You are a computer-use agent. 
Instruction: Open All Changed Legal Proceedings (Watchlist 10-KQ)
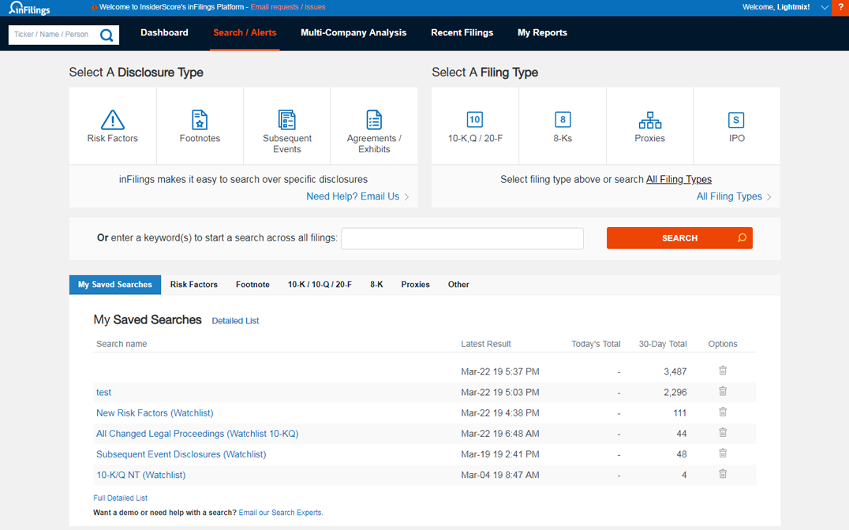[197, 434]
